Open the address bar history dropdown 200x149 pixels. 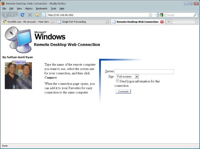click(x=155, y=15)
